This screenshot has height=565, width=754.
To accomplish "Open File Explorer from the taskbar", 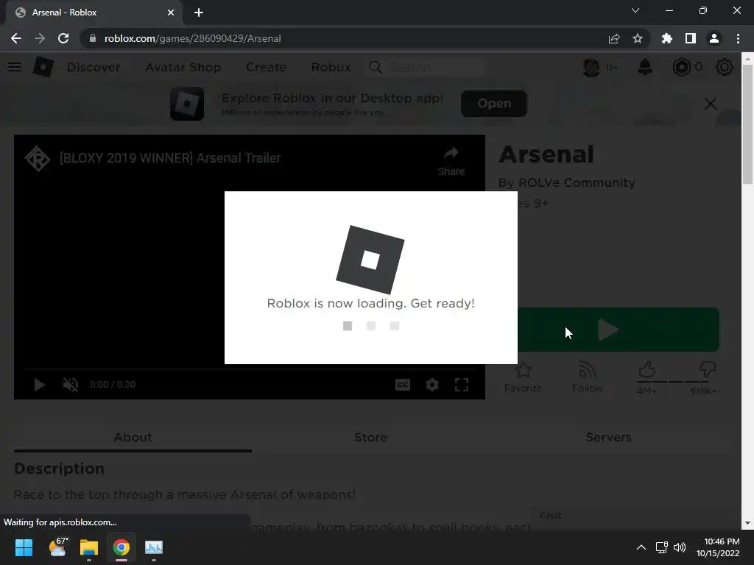I will point(89,547).
